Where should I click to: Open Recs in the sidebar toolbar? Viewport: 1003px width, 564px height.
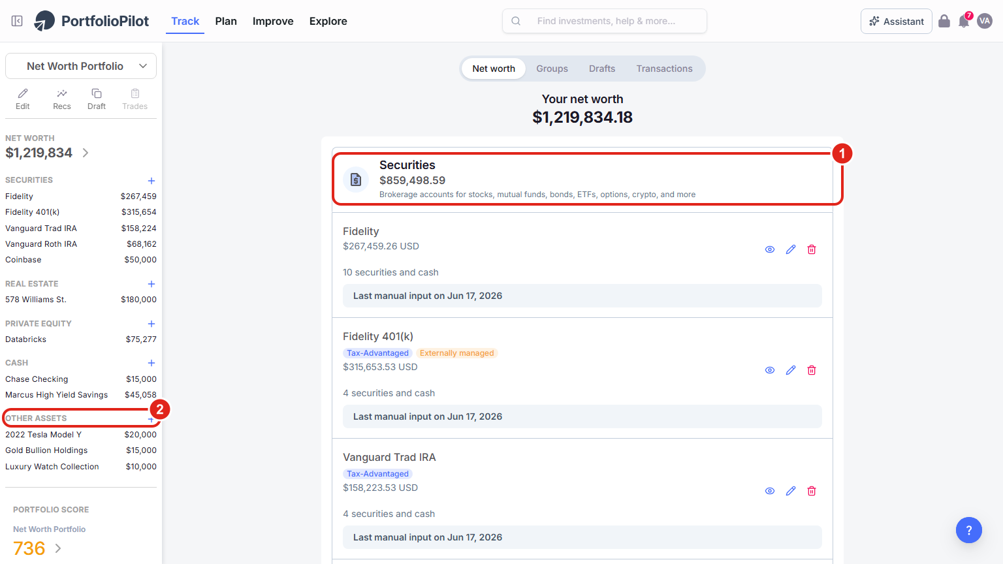pos(62,99)
